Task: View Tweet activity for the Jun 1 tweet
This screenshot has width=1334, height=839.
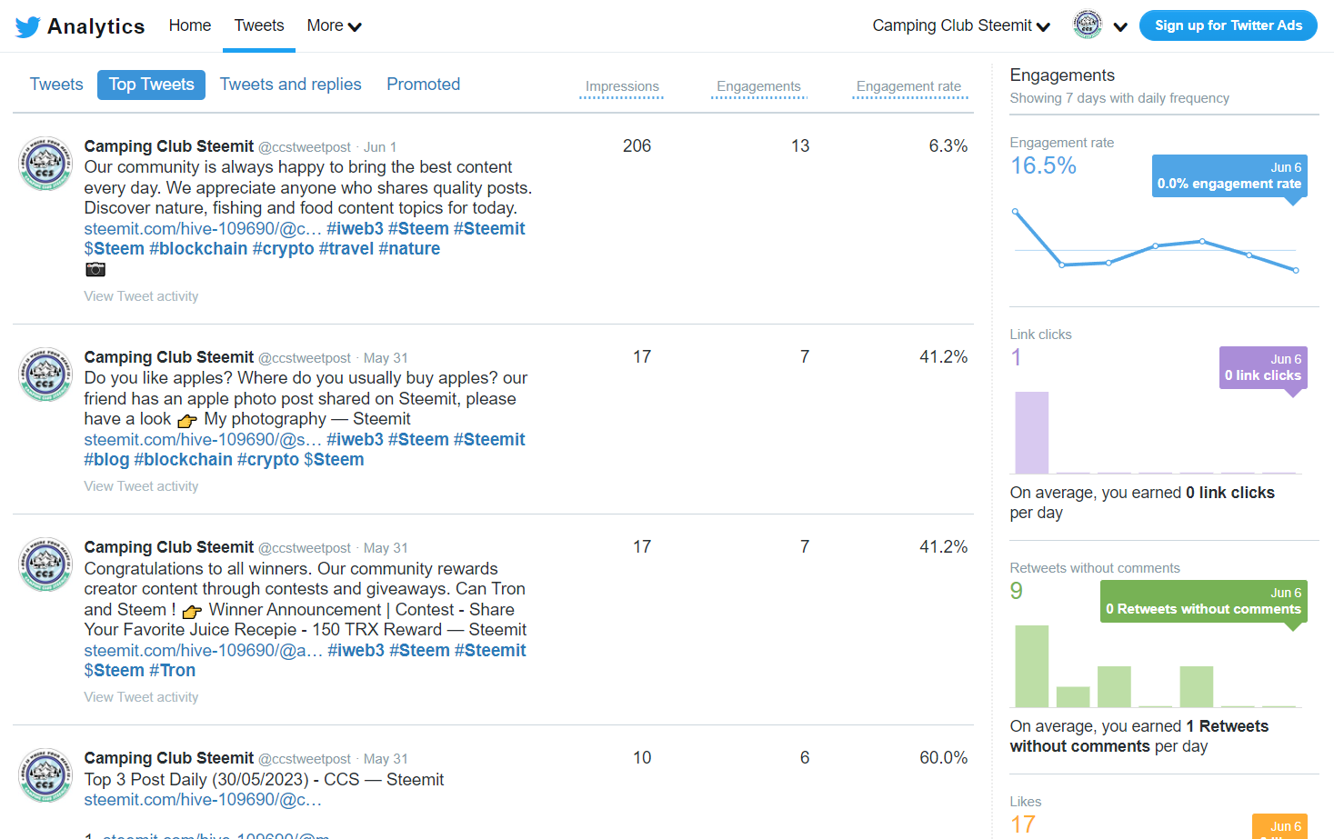Action: [141, 296]
